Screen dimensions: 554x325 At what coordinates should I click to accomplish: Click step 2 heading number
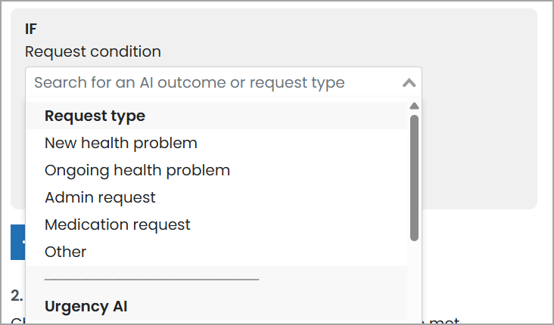16,295
